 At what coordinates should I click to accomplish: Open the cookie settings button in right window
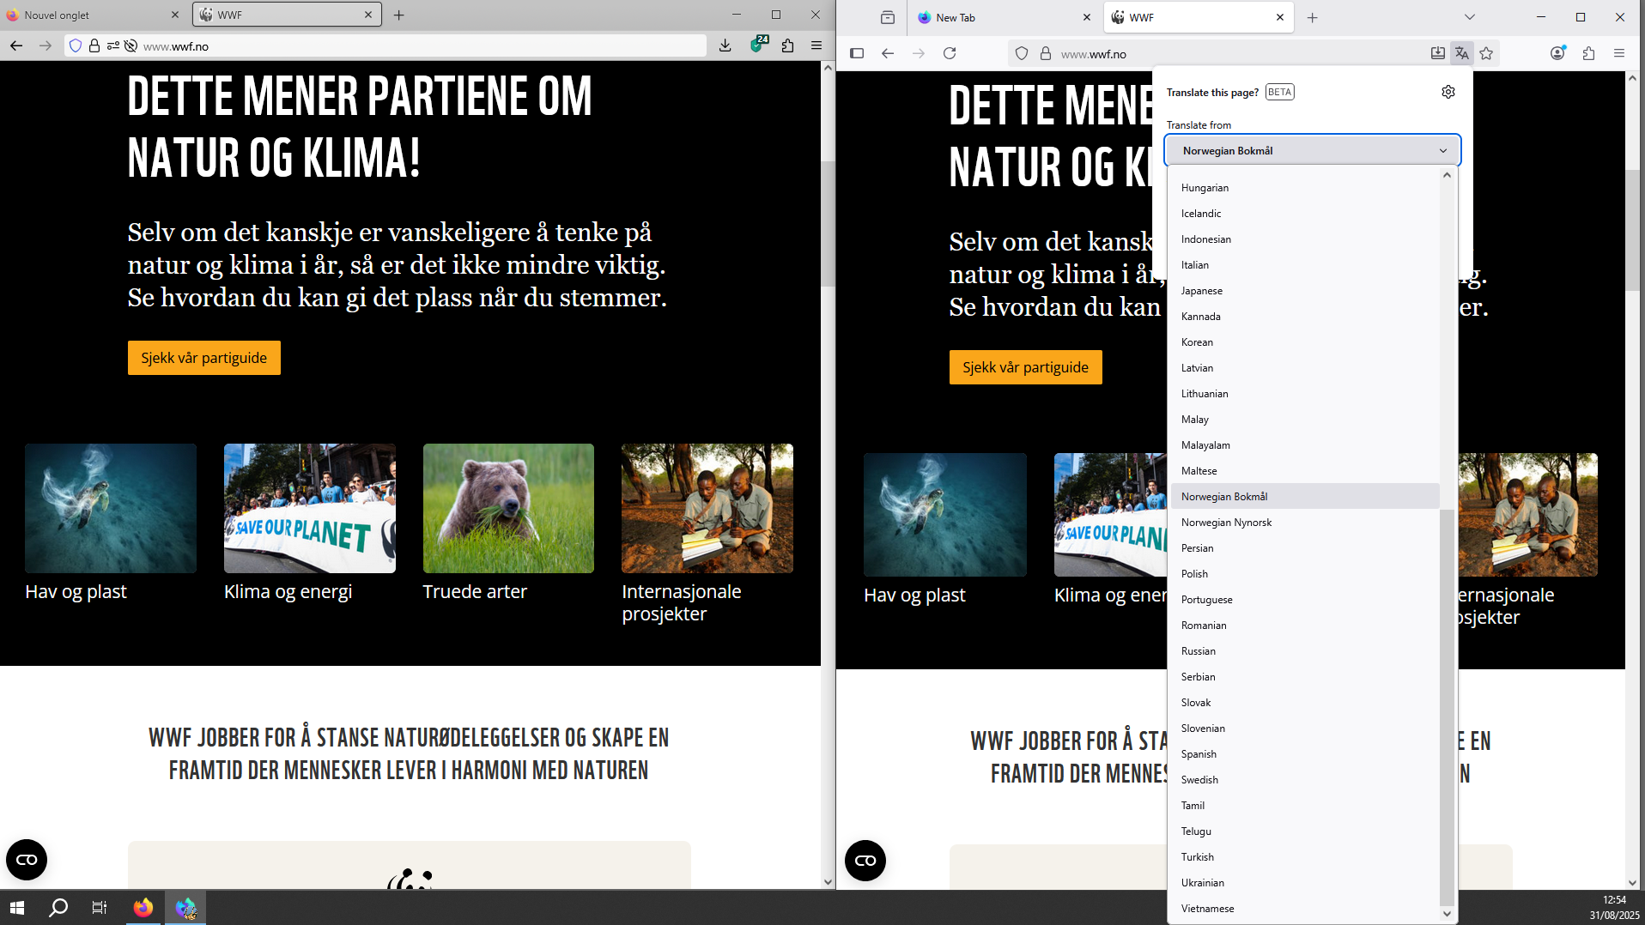865,861
